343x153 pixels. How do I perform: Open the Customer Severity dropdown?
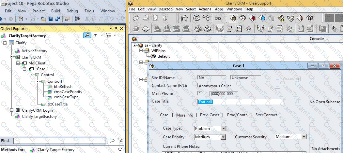pyautogui.click(x=304, y=137)
